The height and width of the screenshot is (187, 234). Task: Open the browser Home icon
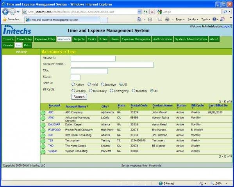[139, 19]
